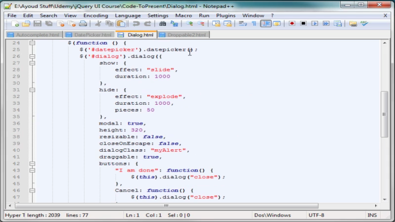Open the ? help menu

[x=272, y=15]
